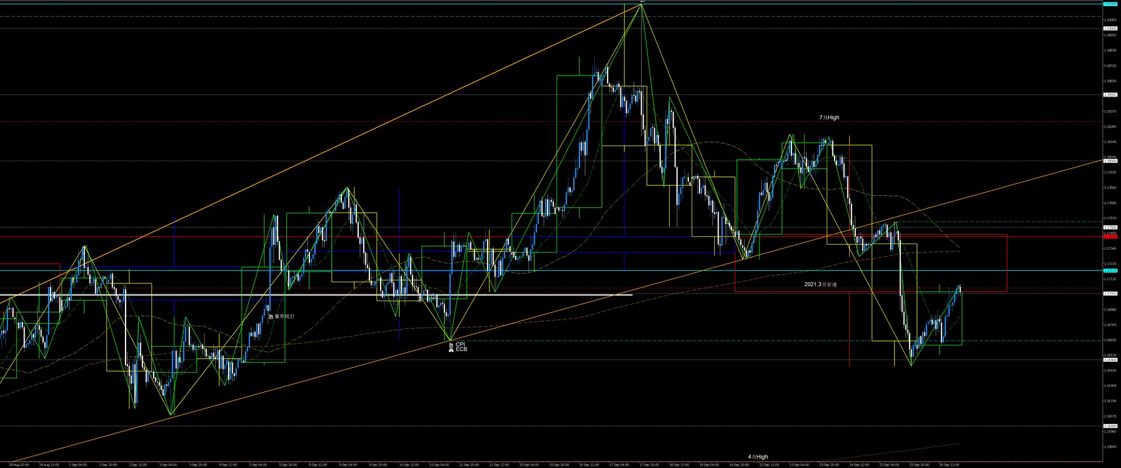Select the 4月High label near the bottom
1121x468 pixels.
758,457
